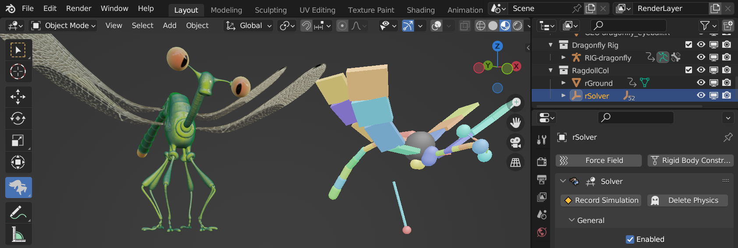Activate the Move tool
This screenshot has height=248, width=738.
pos(18,97)
